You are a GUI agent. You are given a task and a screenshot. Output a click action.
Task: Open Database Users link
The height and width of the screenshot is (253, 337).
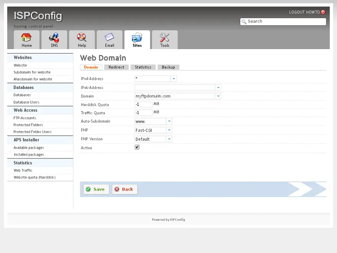tap(26, 102)
